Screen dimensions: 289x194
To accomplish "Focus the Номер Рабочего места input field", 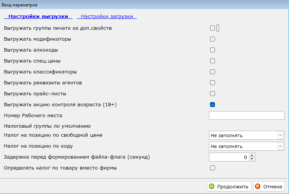I will coord(246,115).
